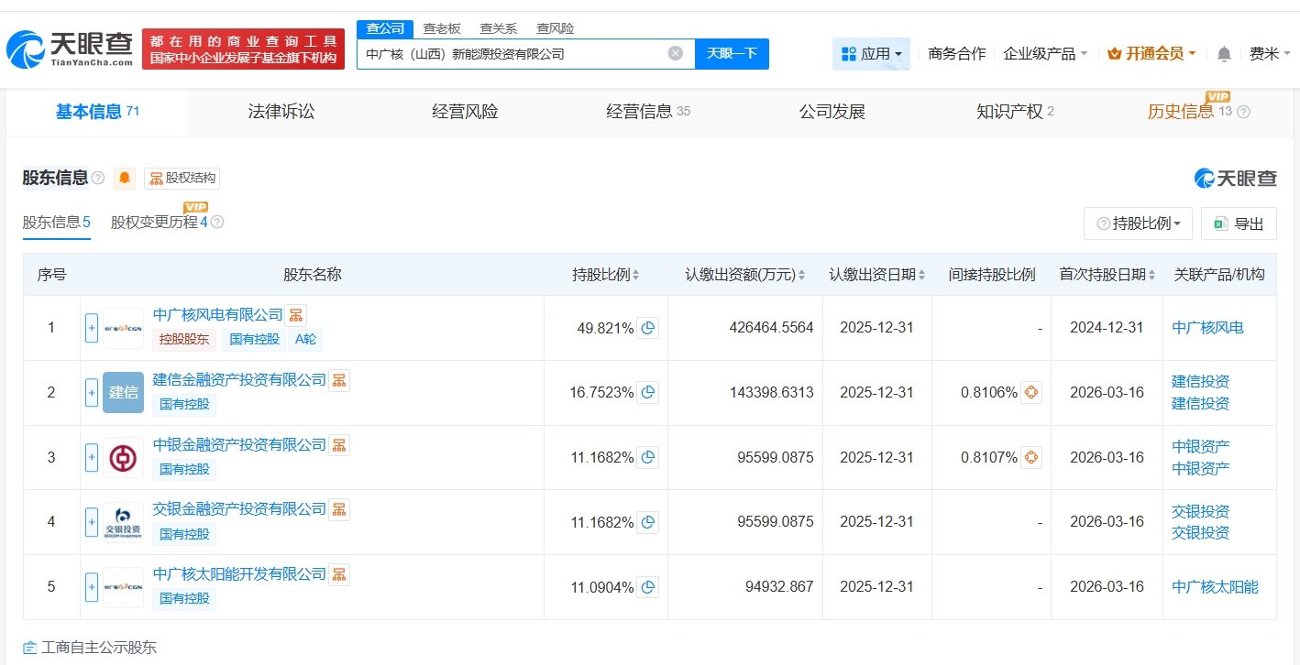The image size is (1300, 665).
Task: Click indirect holding icon next to 0.8106%
Action: [1031, 392]
